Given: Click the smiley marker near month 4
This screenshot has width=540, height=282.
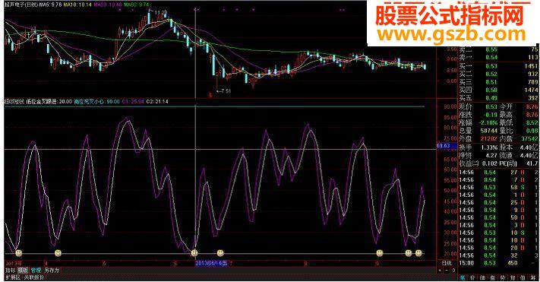Looking at the screenshot, I should (x=58, y=253).
